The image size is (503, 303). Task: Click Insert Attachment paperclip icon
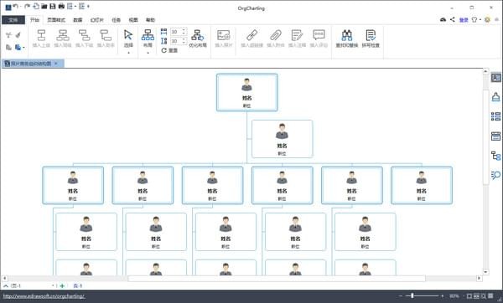coord(276,35)
